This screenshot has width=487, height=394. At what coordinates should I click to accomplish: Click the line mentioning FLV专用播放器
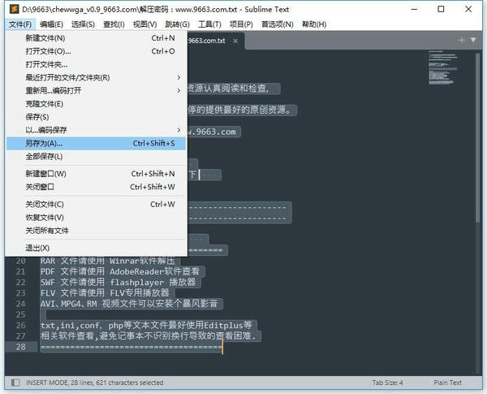pyautogui.click(x=105, y=293)
